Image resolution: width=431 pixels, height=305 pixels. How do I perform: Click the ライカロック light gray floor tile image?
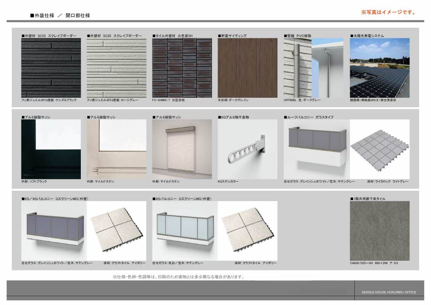tap(379, 149)
